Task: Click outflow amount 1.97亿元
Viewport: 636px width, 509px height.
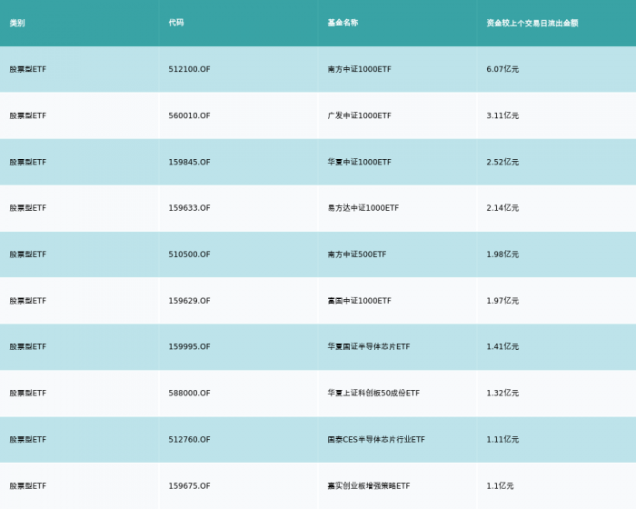Action: click(502, 301)
